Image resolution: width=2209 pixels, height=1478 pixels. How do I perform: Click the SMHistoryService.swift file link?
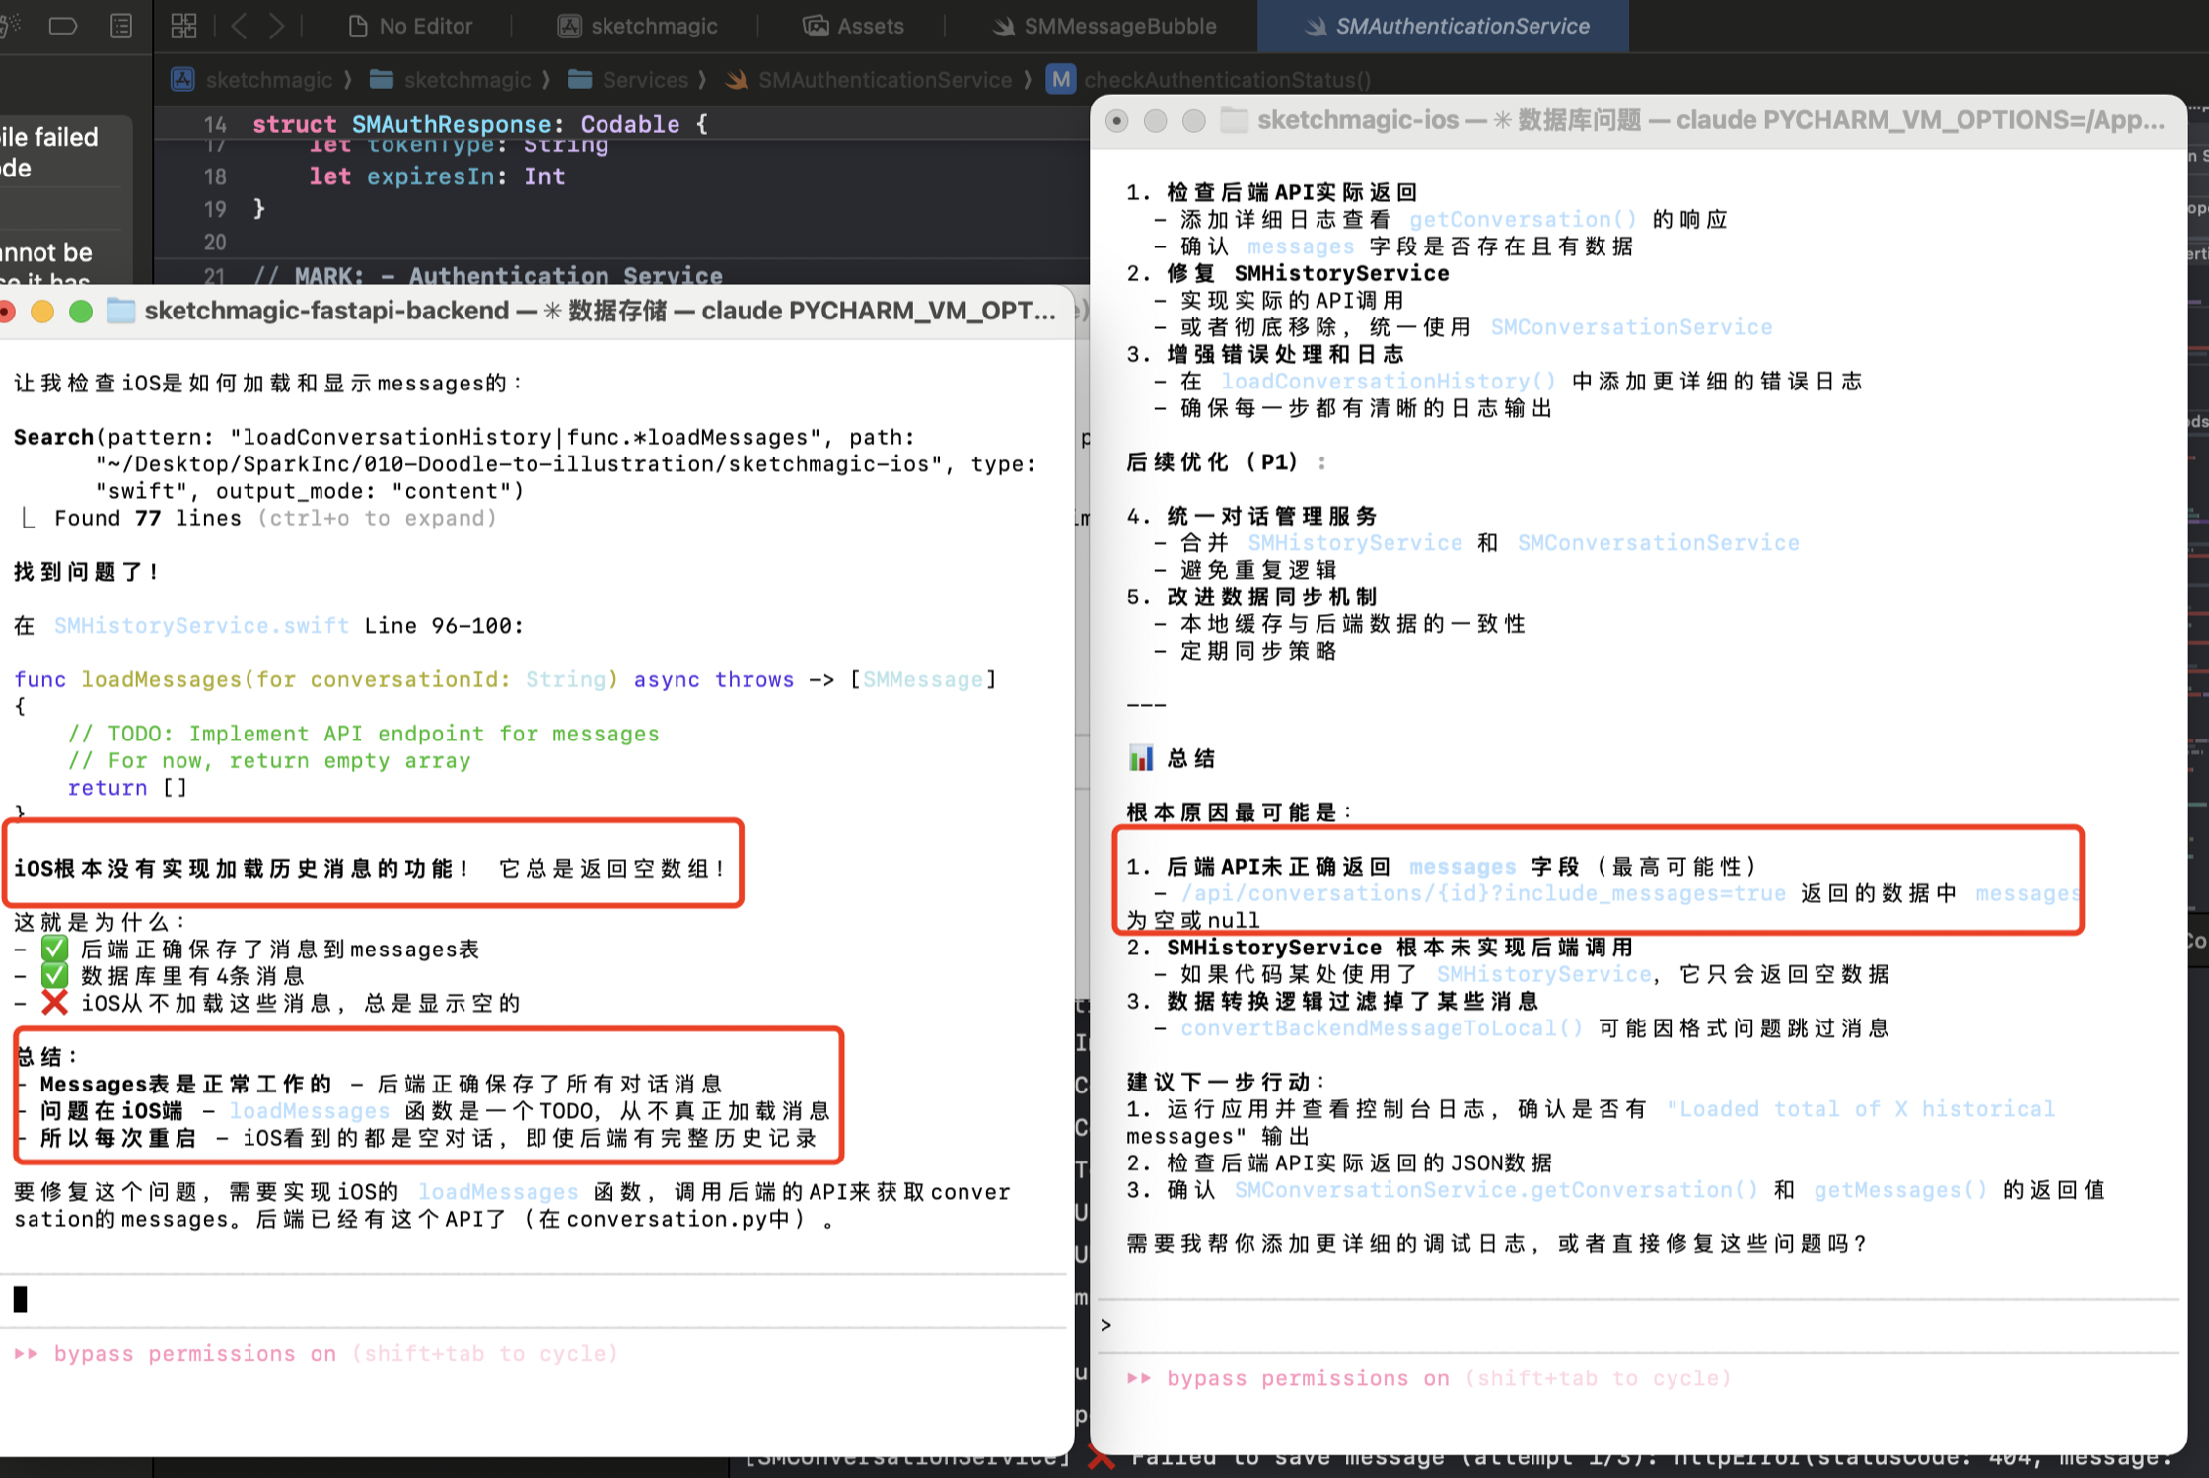click(x=201, y=626)
